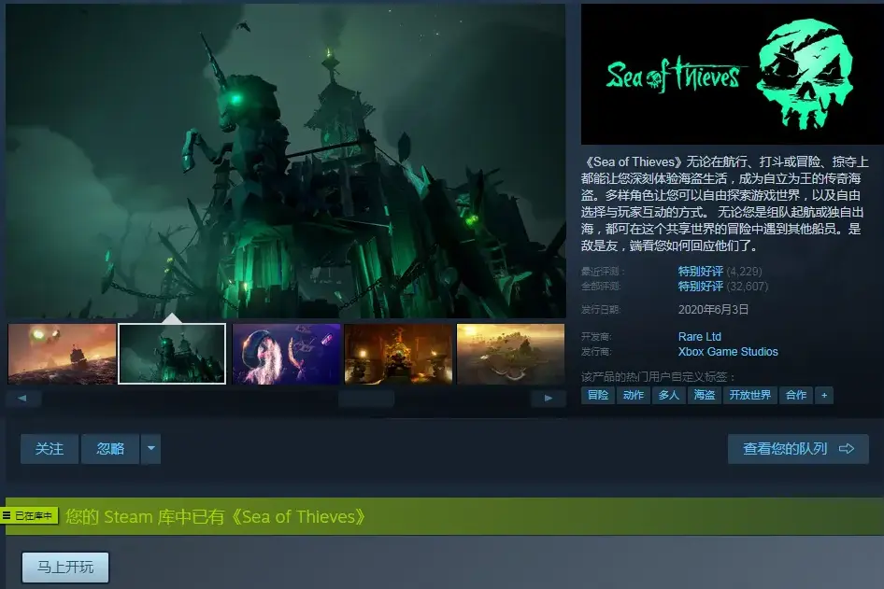The image size is (884, 589).
Task: Select the purple mermaid screenshot thumbnail
Action: pyautogui.click(x=286, y=354)
